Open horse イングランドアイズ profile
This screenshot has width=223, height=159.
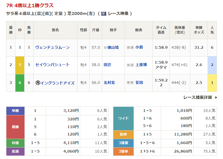pos(57,83)
